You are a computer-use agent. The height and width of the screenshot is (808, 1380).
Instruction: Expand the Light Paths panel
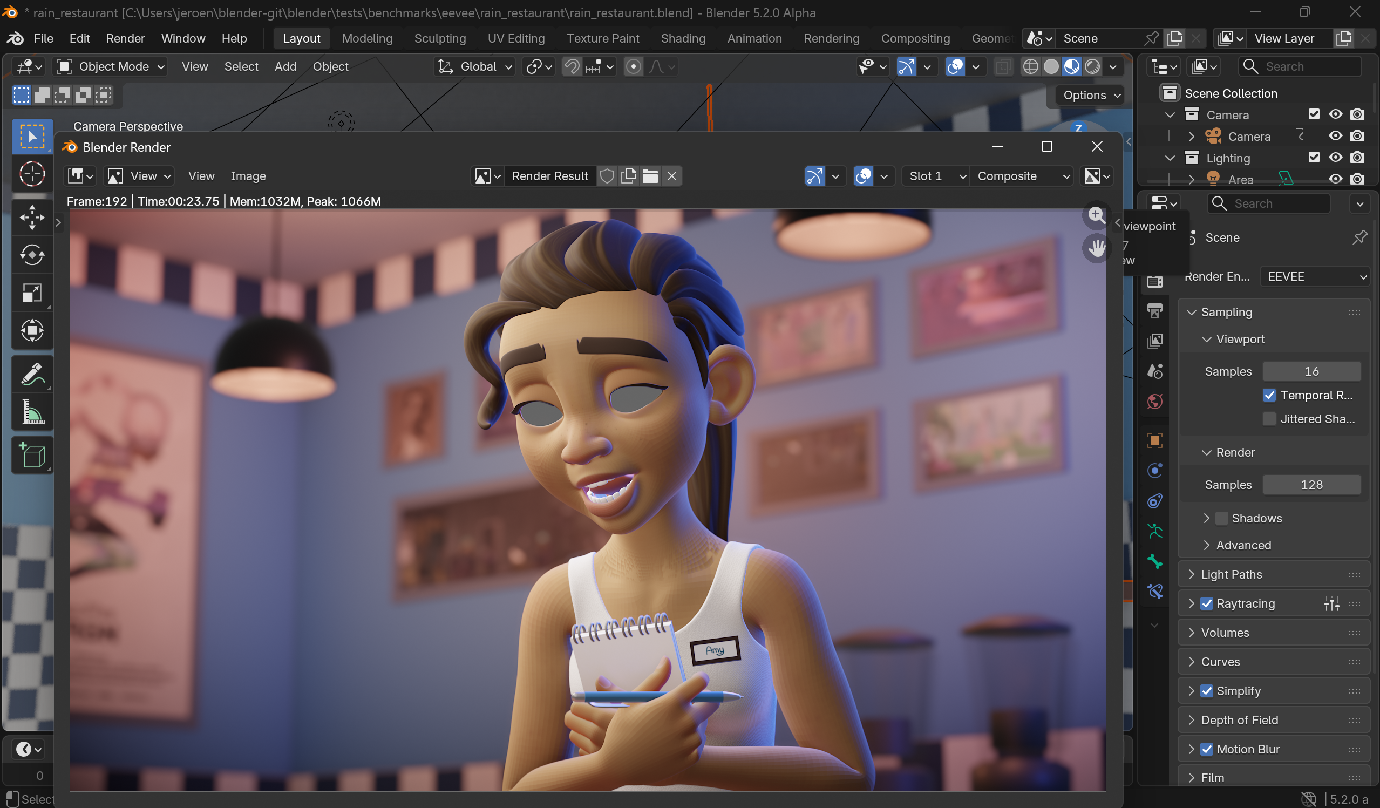[1231, 574]
